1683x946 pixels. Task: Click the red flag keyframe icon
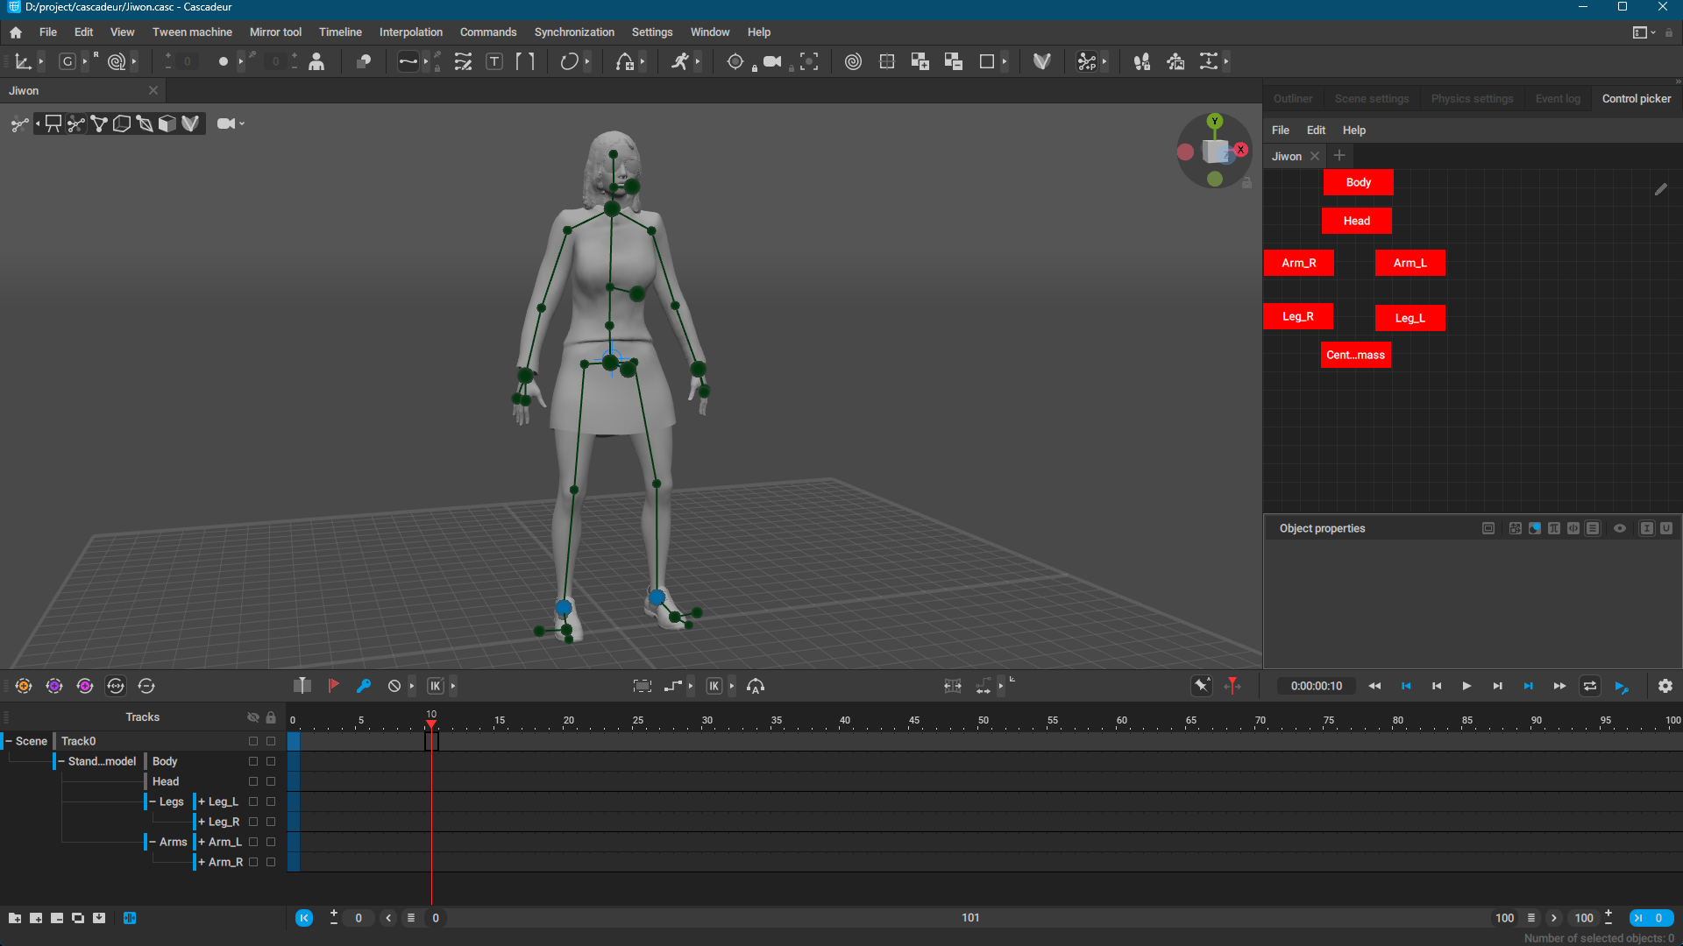point(333,686)
